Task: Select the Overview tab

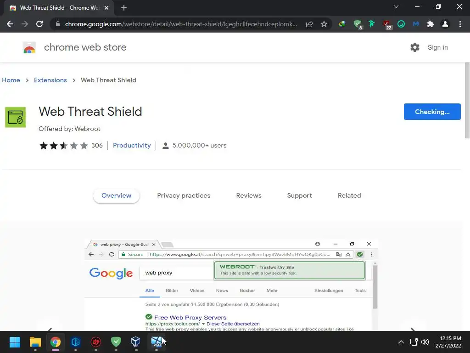Action: 116,195
